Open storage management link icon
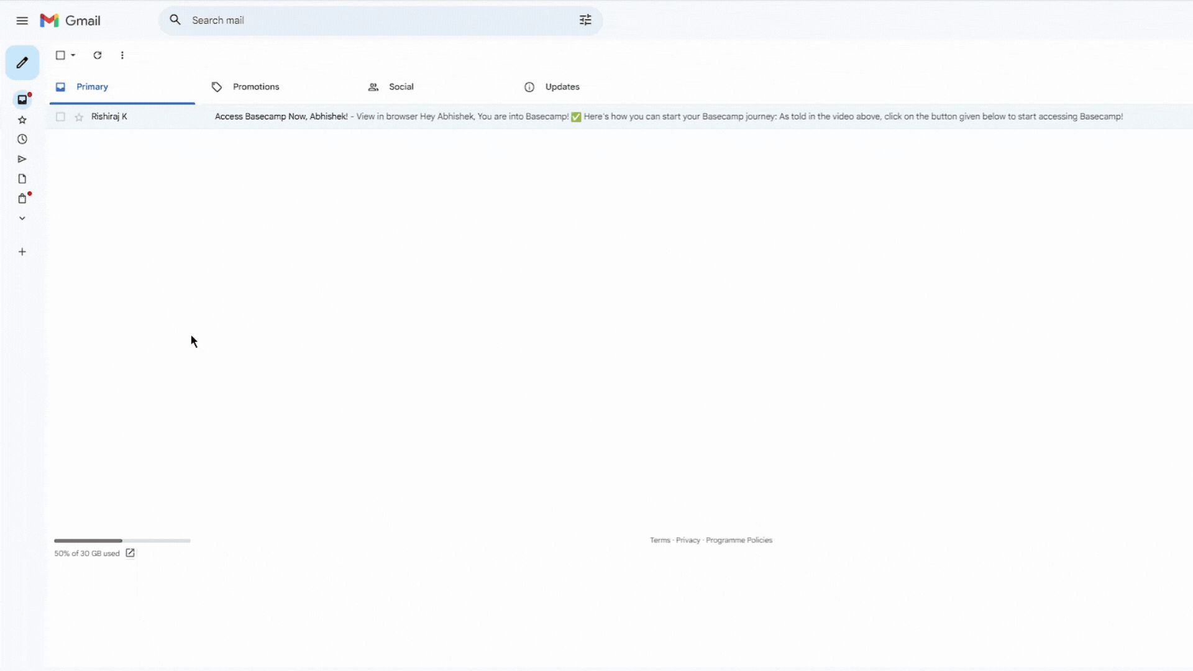Image resolution: width=1193 pixels, height=671 pixels. click(x=130, y=553)
